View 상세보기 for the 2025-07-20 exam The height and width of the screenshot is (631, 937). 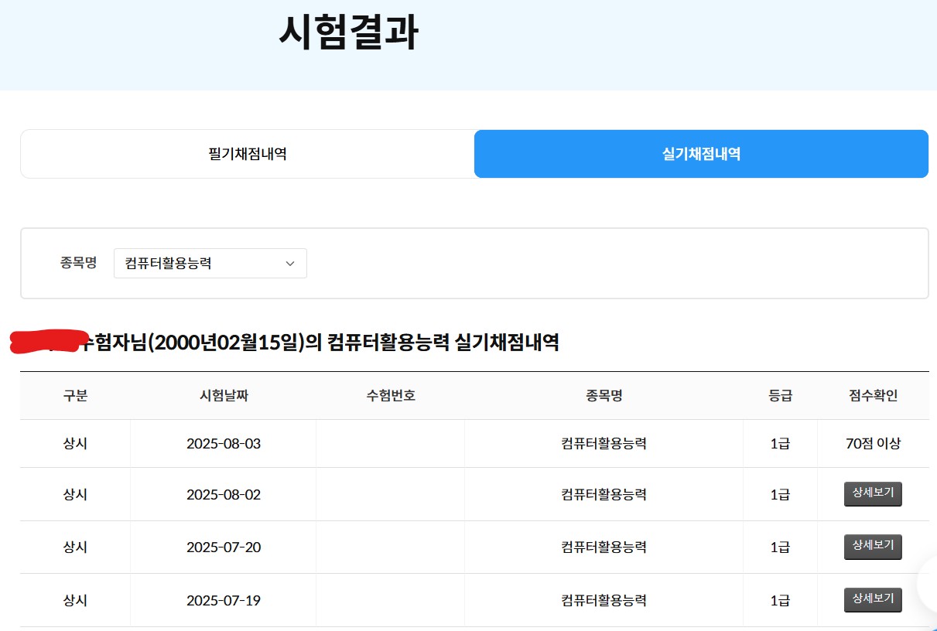click(873, 546)
